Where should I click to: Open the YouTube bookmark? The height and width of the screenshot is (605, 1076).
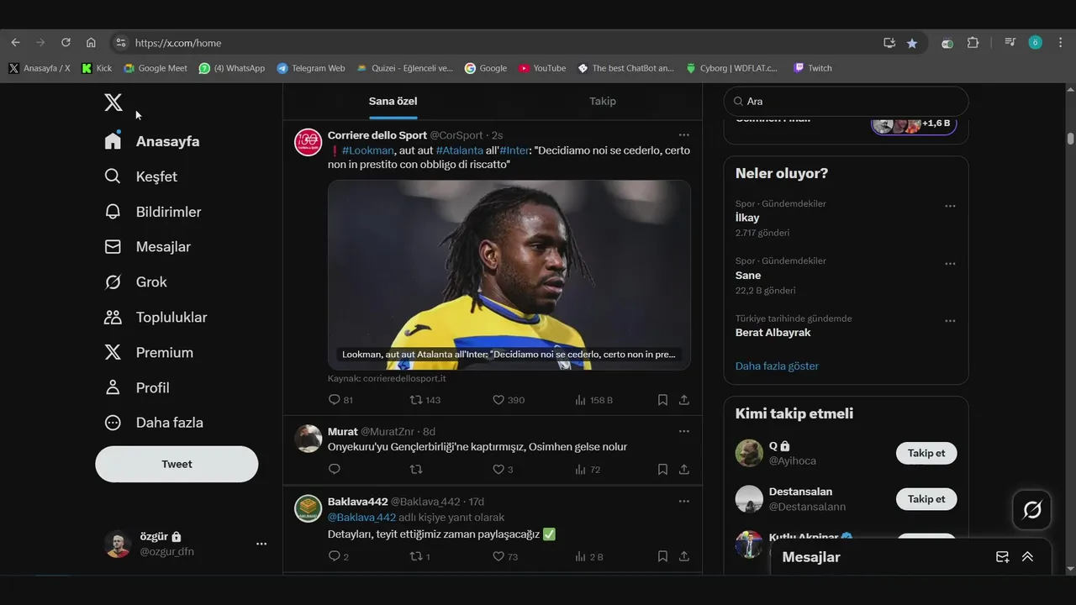[542, 68]
